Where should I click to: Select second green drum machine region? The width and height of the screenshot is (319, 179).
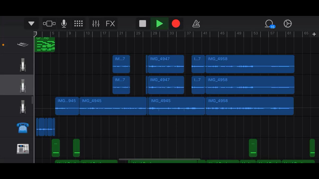76,148
